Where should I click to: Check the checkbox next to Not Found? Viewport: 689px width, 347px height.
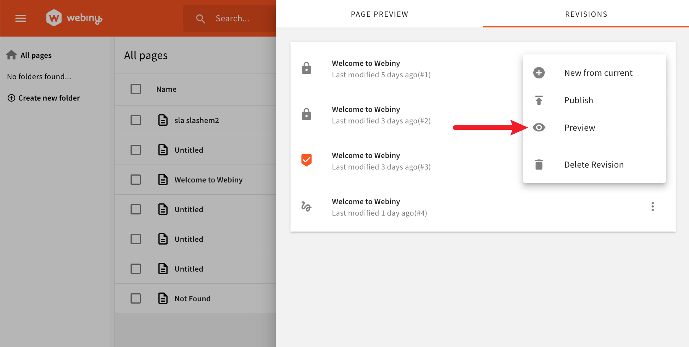point(136,298)
